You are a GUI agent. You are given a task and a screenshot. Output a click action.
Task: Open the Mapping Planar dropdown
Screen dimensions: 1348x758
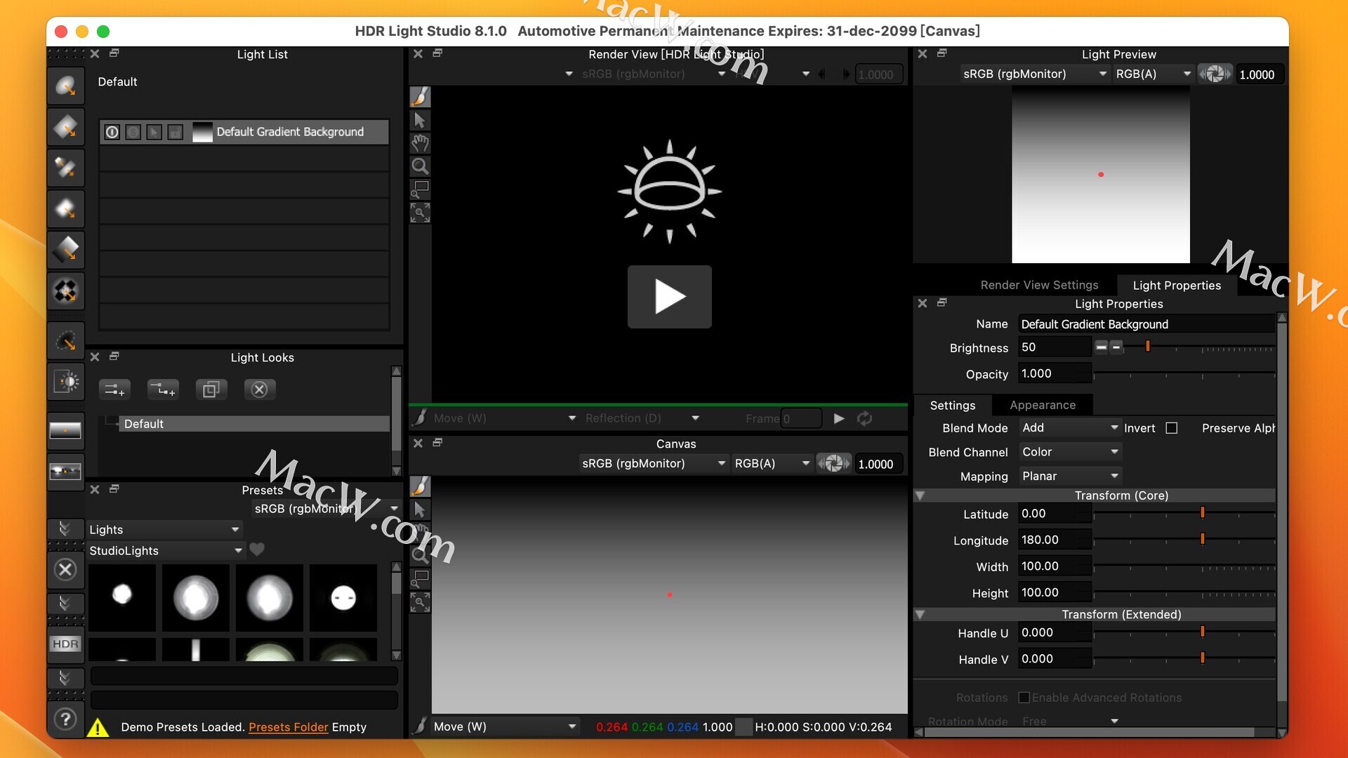[1070, 476]
